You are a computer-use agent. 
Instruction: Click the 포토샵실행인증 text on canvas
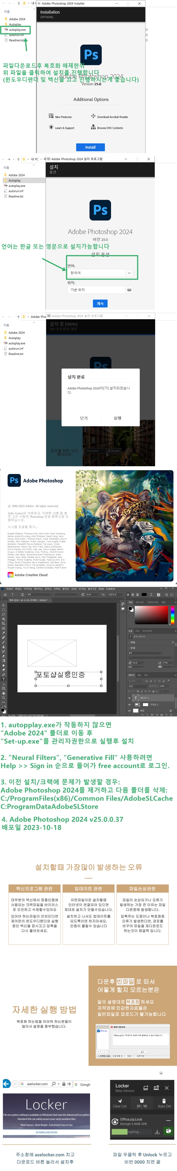60,674
